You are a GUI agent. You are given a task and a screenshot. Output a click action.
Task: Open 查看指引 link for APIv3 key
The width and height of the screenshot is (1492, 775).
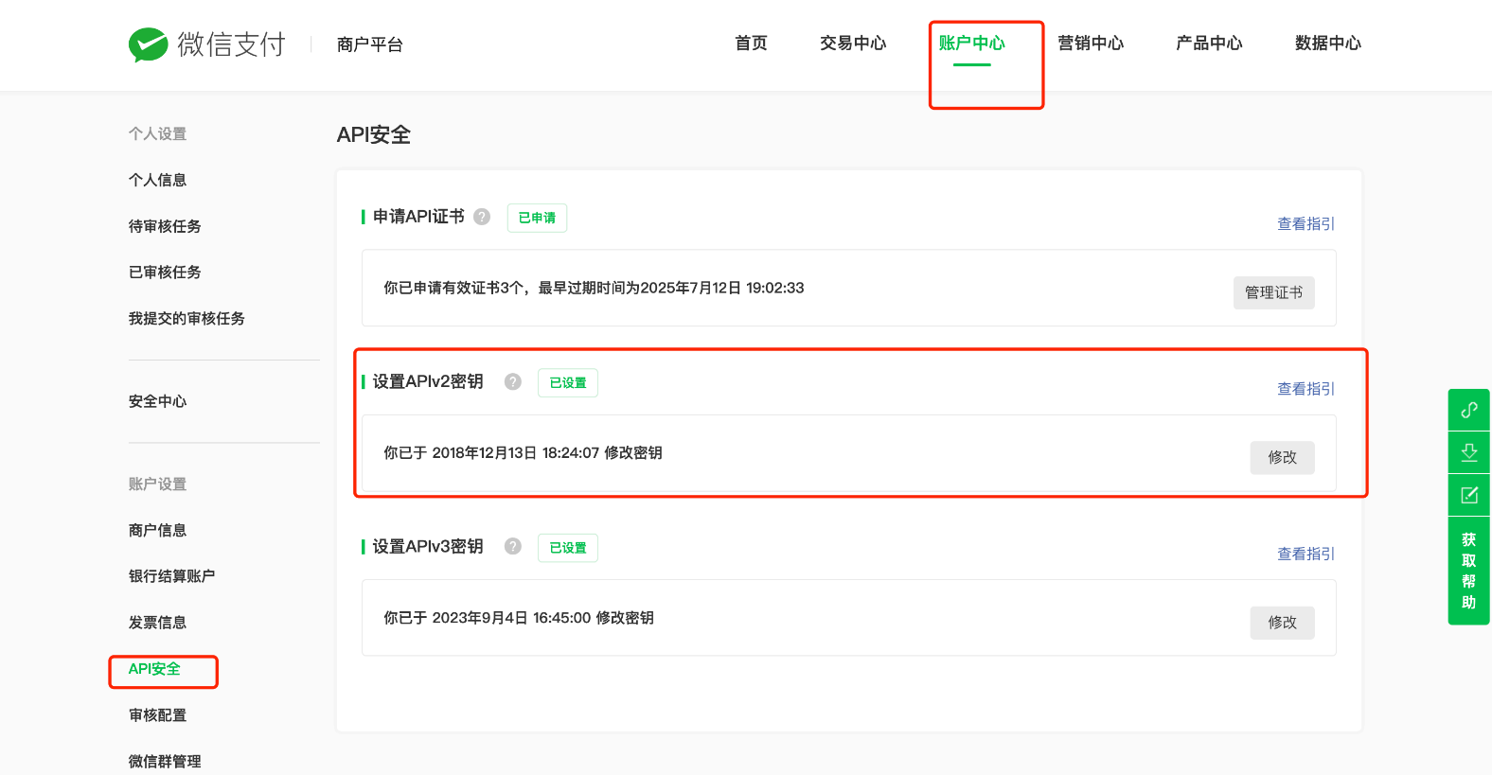tap(1305, 554)
